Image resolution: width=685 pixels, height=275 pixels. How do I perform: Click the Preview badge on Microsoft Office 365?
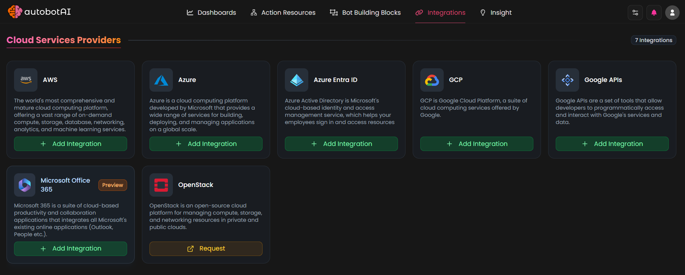pos(113,185)
